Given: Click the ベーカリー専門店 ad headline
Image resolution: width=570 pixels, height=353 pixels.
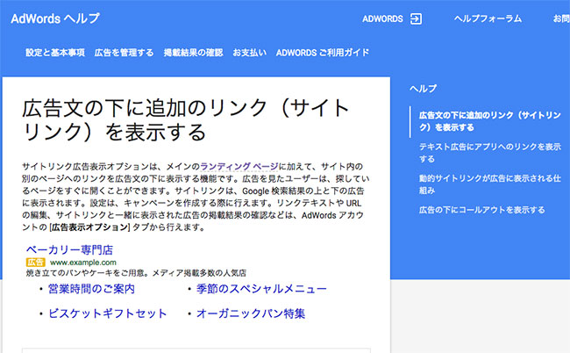Looking at the screenshot, I should (69, 250).
